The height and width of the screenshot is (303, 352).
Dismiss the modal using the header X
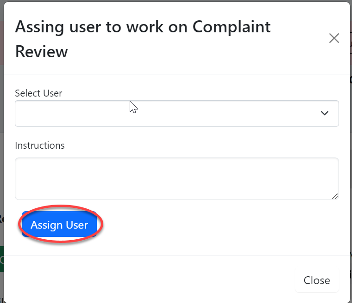(334, 38)
